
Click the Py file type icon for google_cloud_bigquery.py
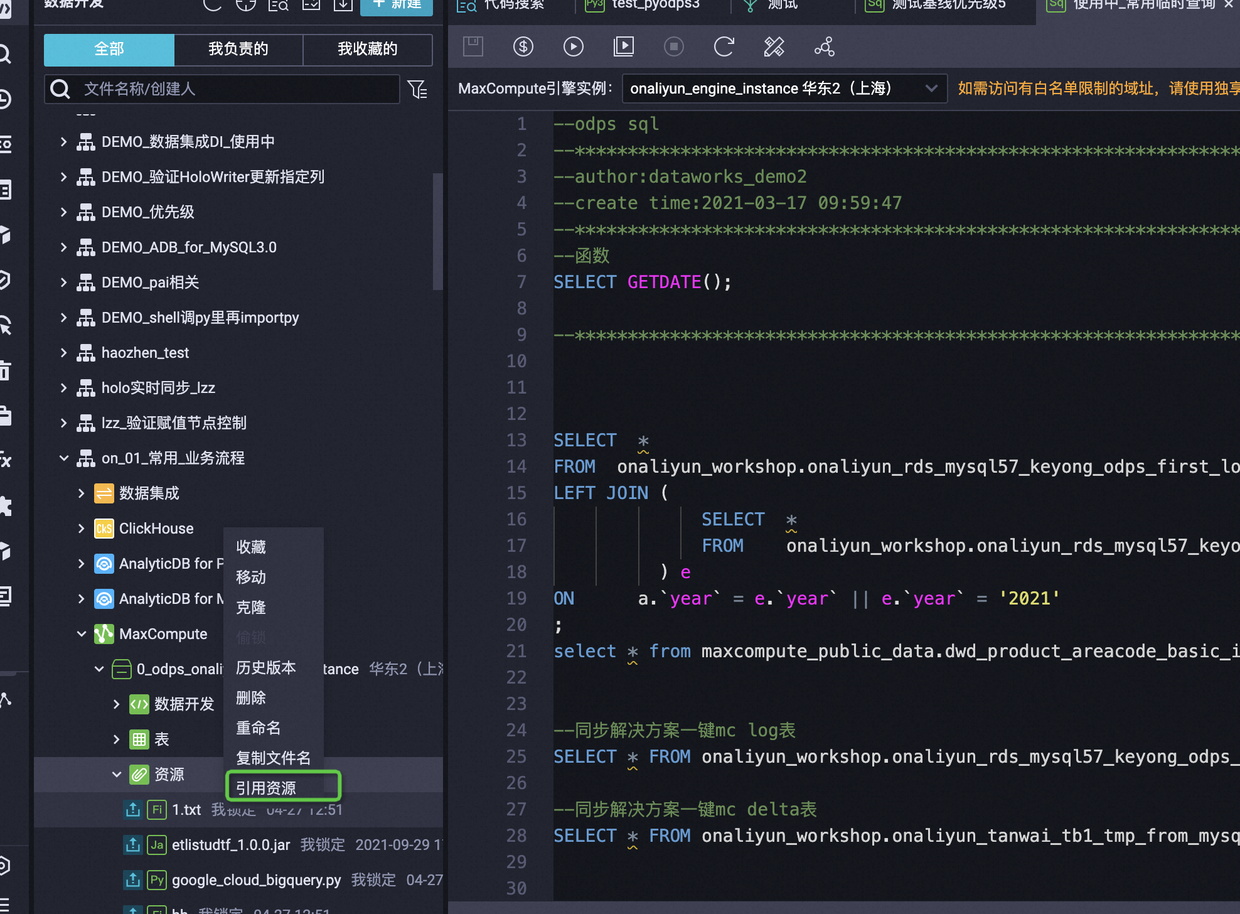(157, 880)
